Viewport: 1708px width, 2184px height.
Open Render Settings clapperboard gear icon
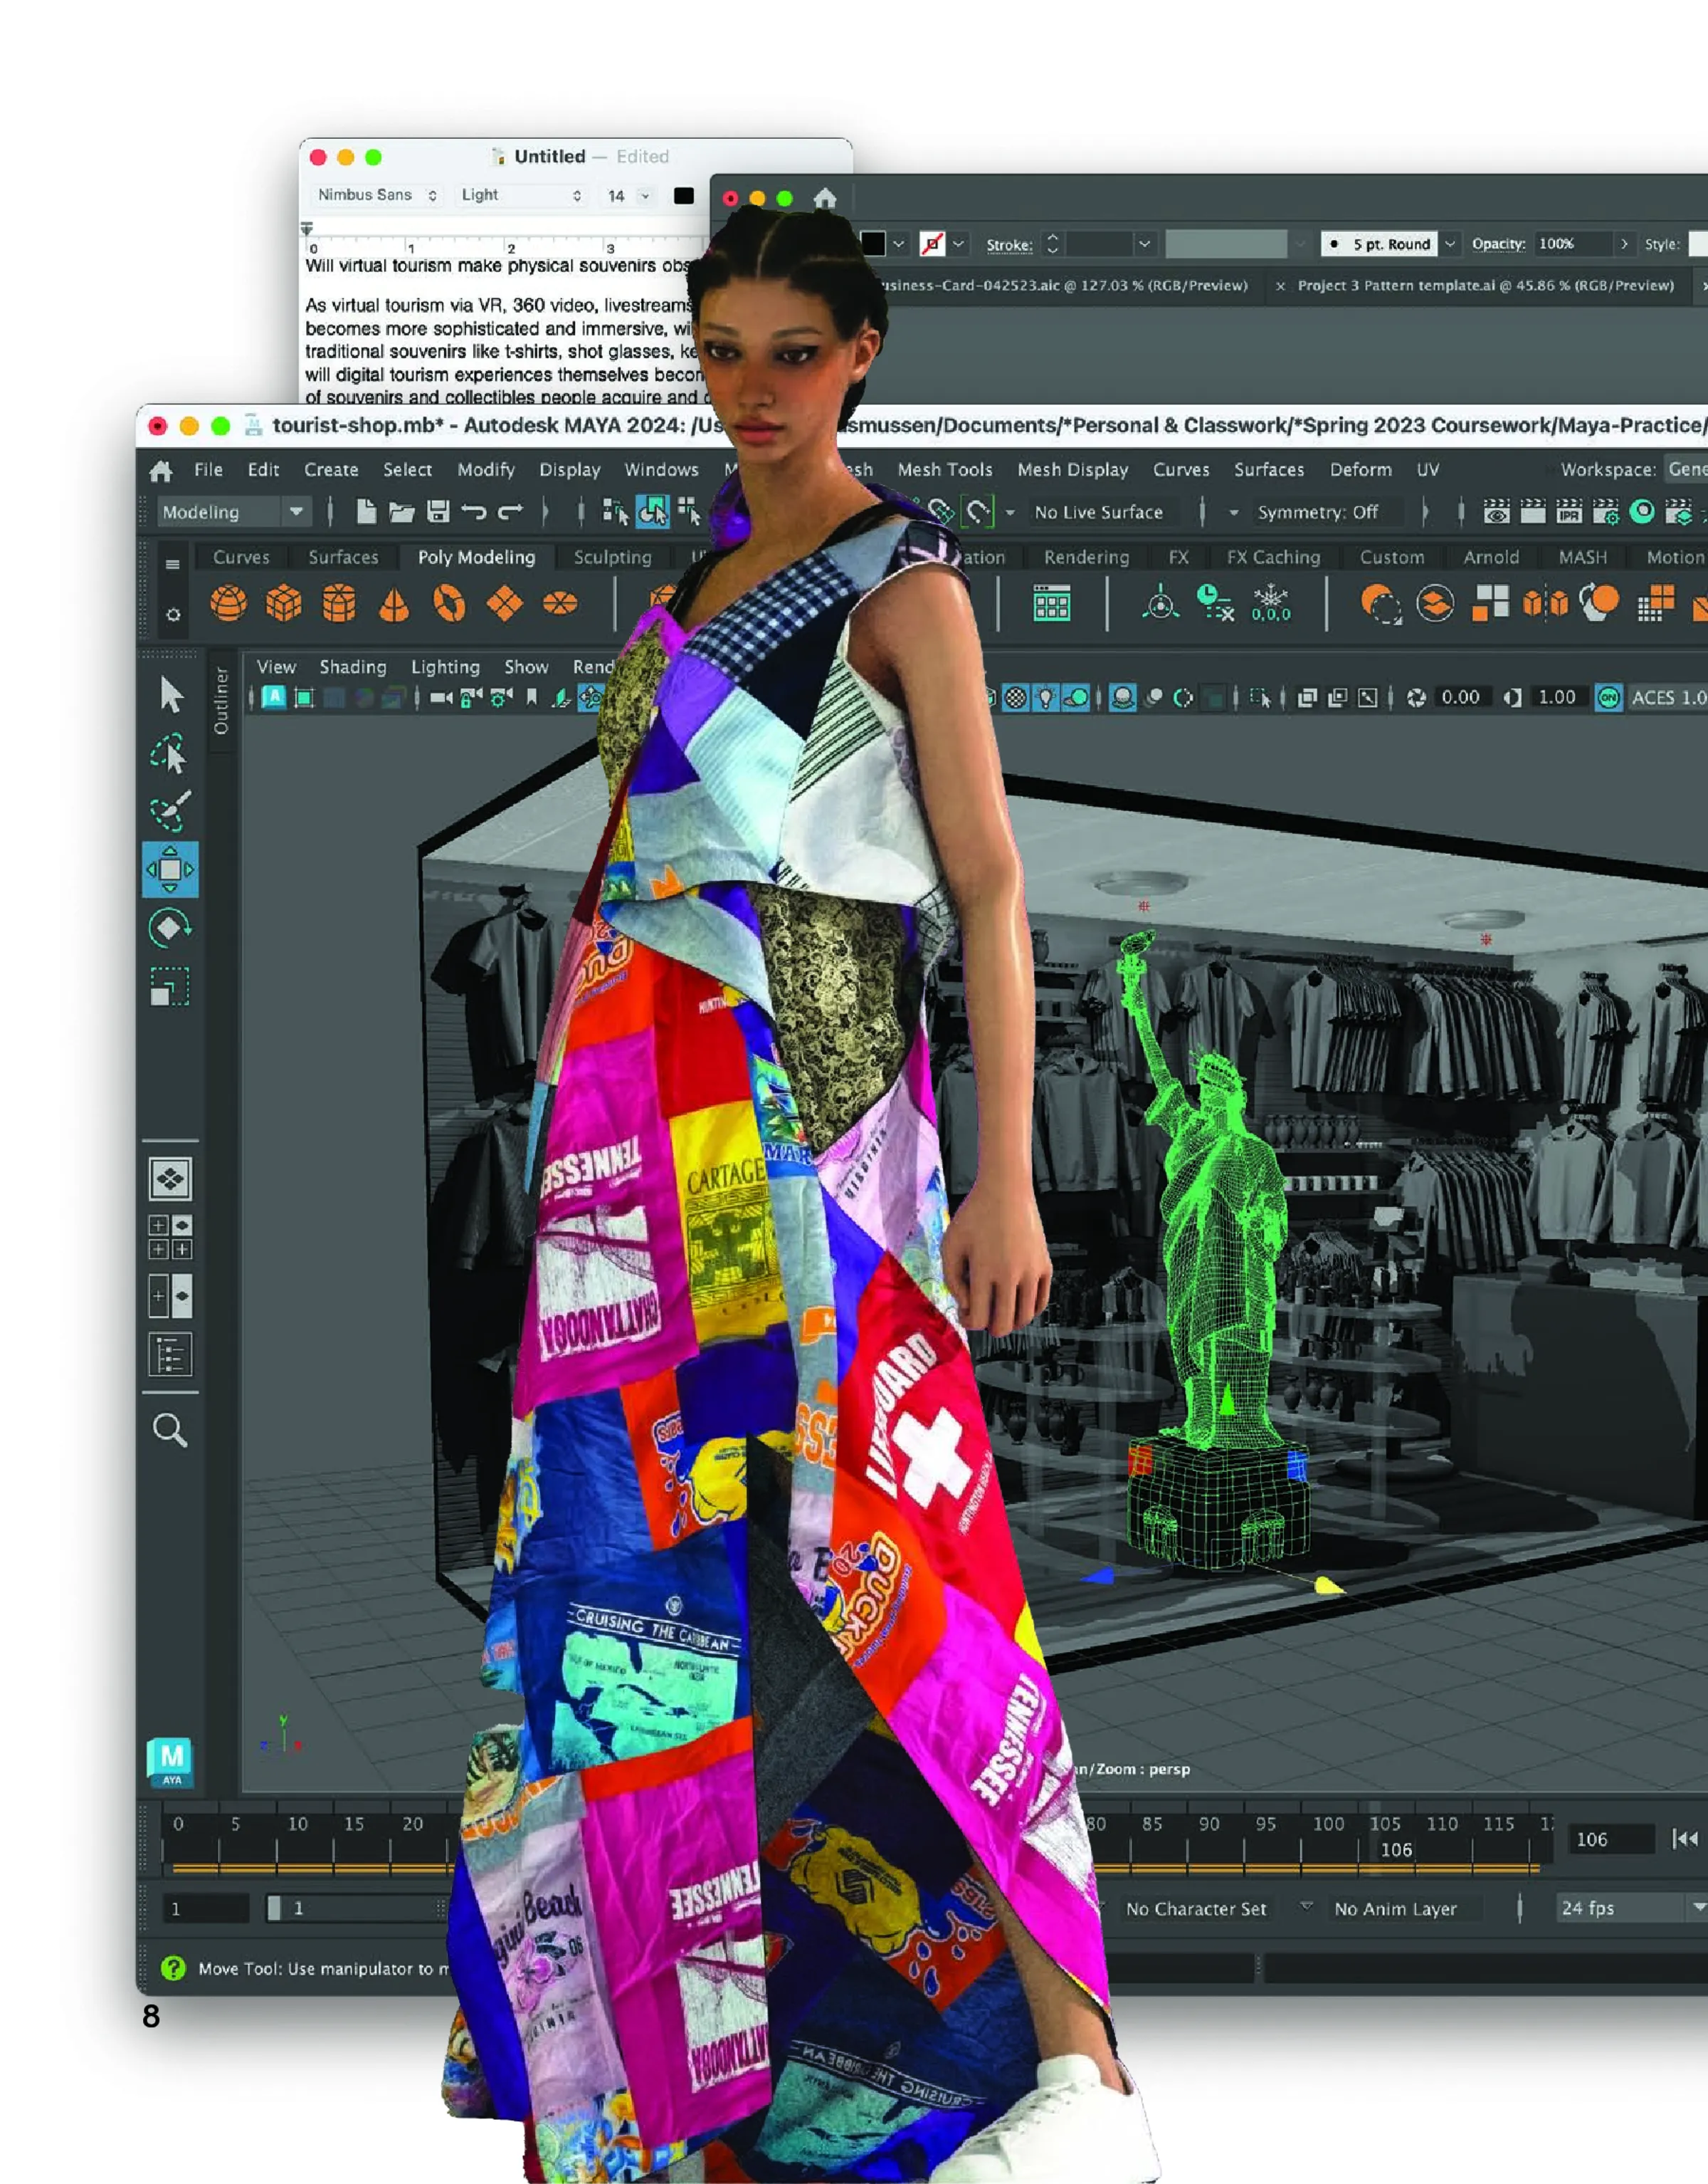[1606, 511]
